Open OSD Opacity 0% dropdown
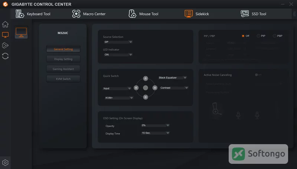This screenshot has width=297, height=169. coord(155,125)
